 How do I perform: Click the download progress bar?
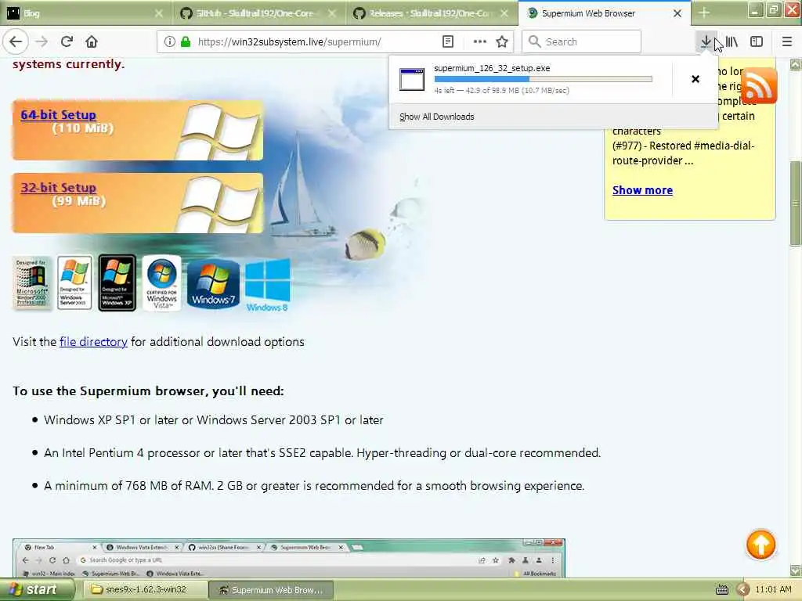coord(544,79)
